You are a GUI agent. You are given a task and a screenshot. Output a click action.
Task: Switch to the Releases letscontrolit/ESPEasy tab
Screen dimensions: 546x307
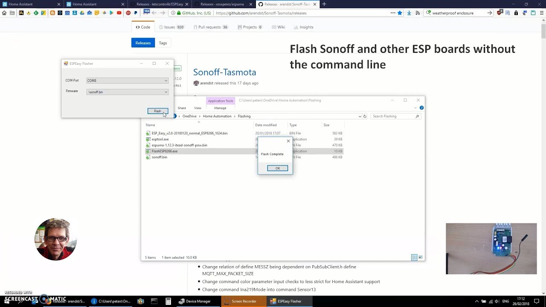point(160,4)
